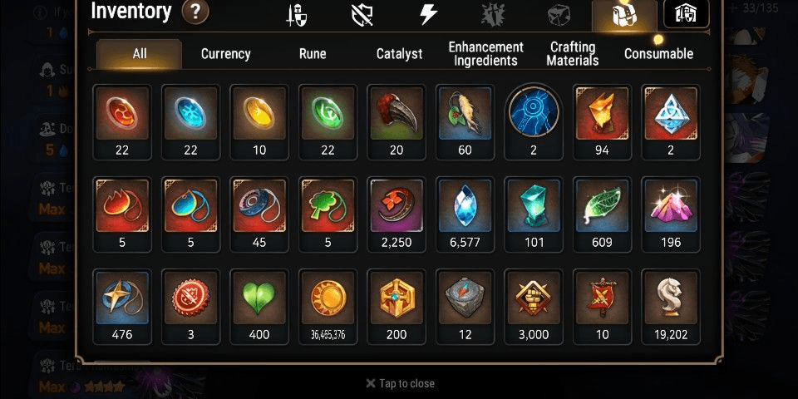Open the Catalyst tab
Viewport: 798px width, 399px height.
(x=400, y=54)
